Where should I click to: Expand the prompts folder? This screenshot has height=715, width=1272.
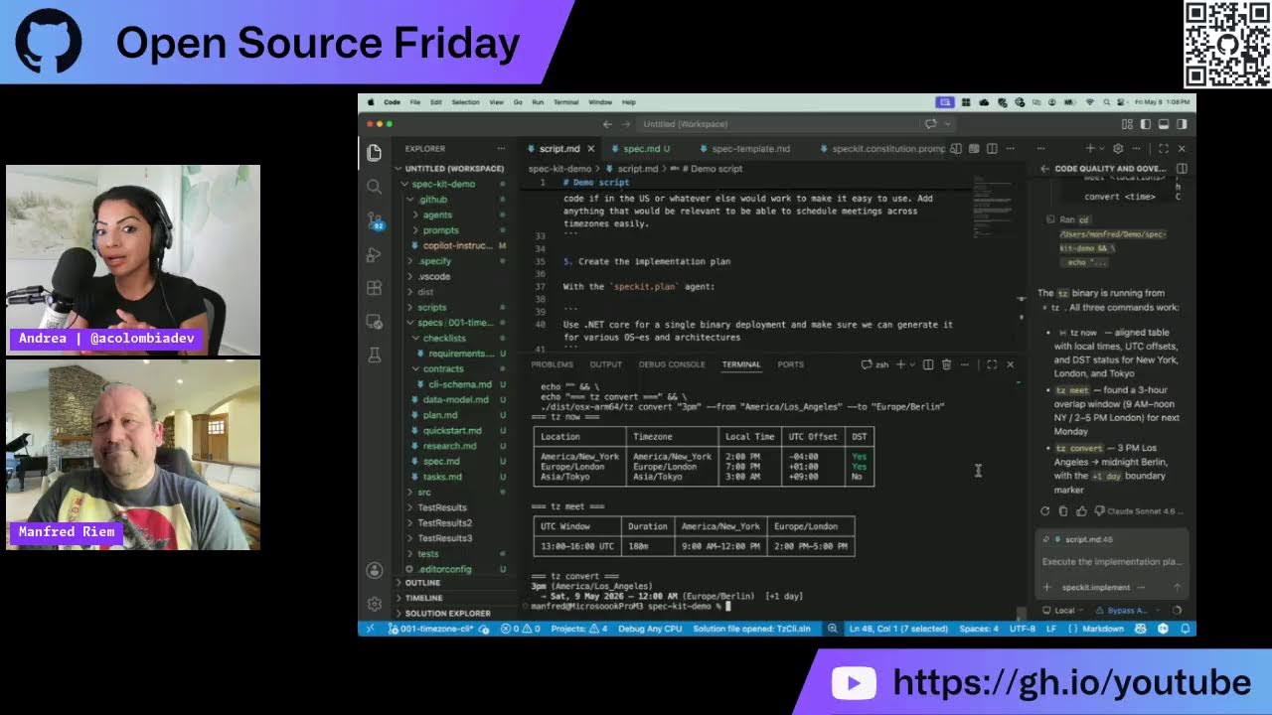(x=416, y=230)
